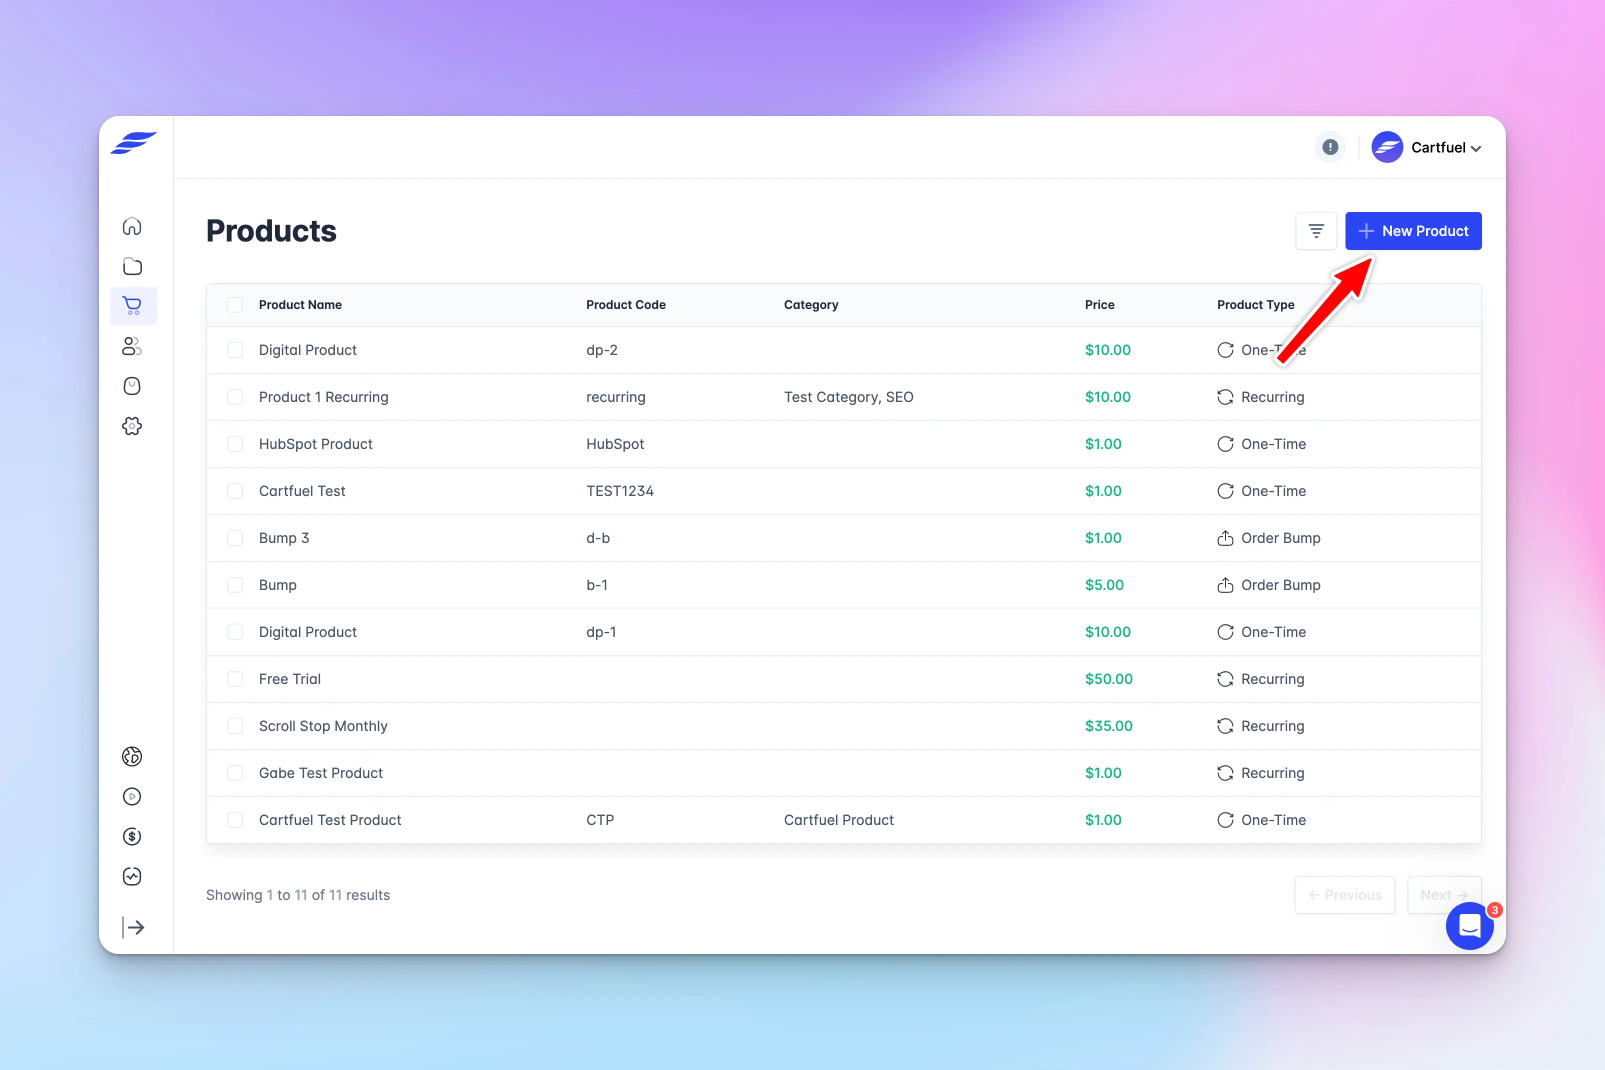Click the Showing 1 to 11 results text
Screen dimensions: 1605x1070
[x=297, y=894]
